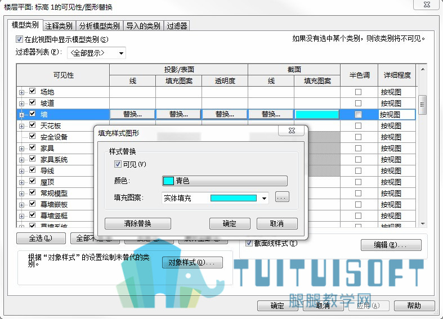
Task: Click 替换 button under 投影 线 column
Action: (132, 114)
